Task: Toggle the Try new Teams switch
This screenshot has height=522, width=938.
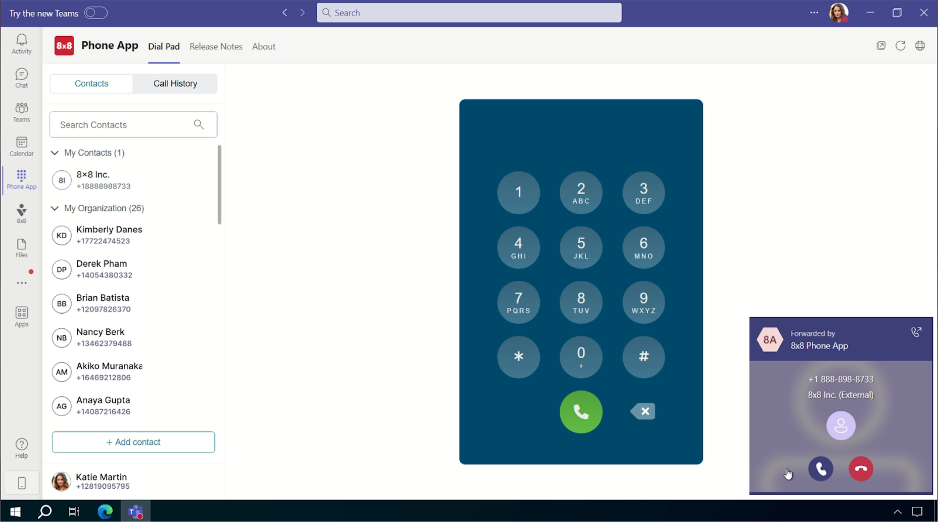Action: pos(95,13)
